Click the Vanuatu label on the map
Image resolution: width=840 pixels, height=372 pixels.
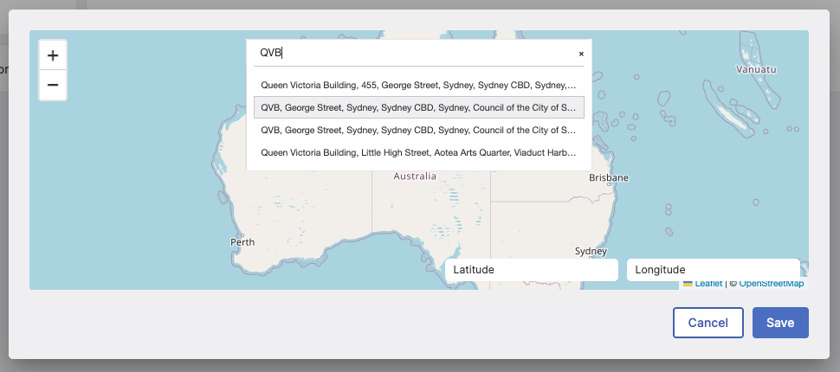coord(756,68)
